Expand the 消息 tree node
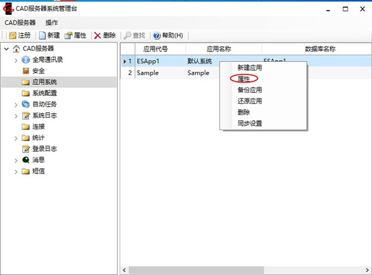Viewport: 372px width, 275px height. point(16,160)
